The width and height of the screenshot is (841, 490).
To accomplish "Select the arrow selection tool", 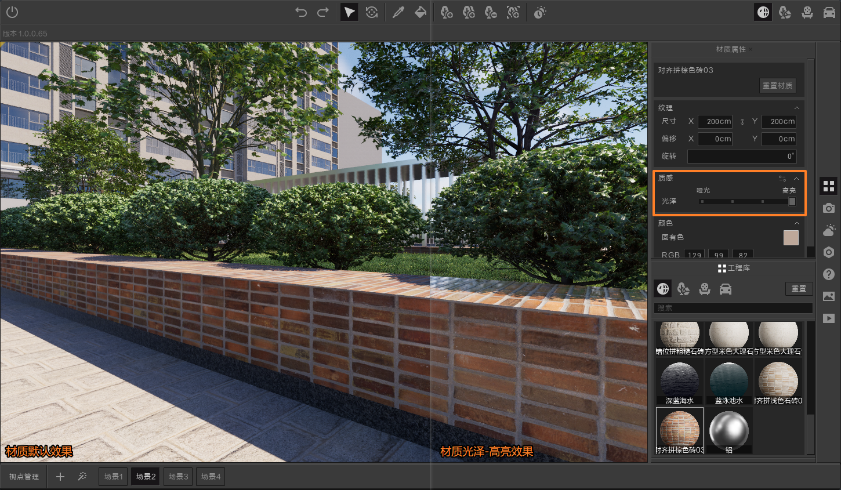I will coord(349,12).
